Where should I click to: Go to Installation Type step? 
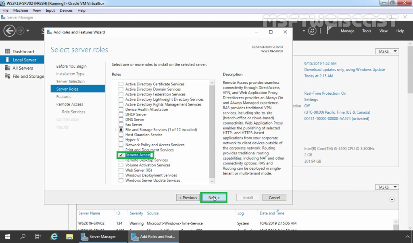tap(70, 74)
